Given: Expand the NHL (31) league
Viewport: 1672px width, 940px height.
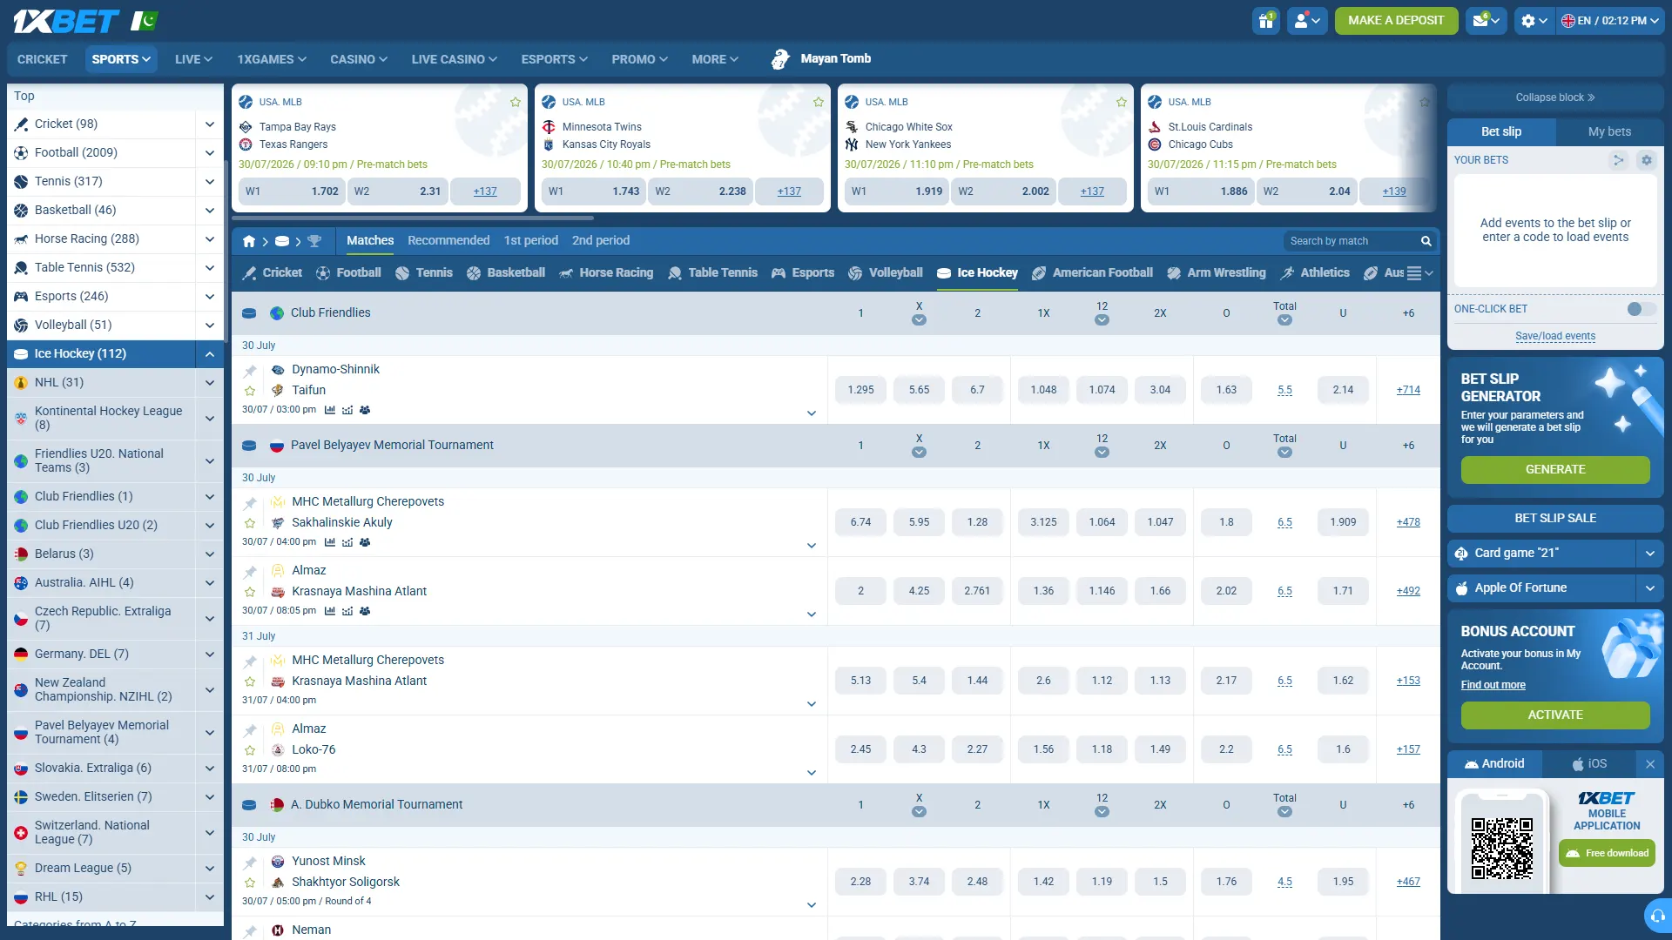Looking at the screenshot, I should point(210,383).
